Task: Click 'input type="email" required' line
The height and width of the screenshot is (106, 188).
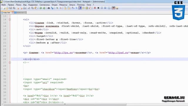Action: tap(45, 79)
